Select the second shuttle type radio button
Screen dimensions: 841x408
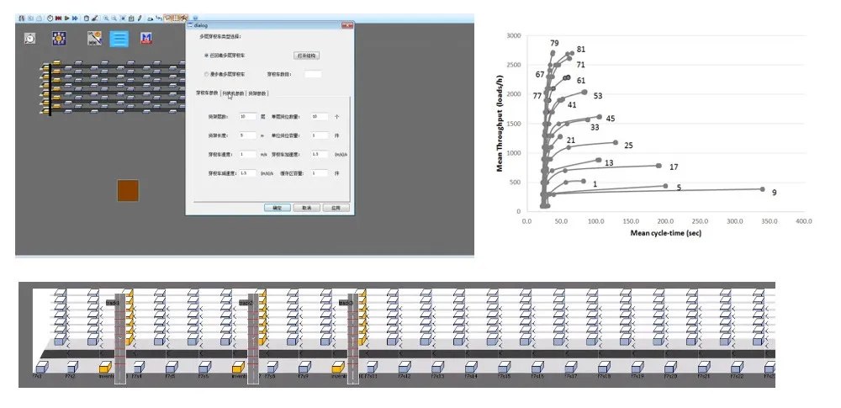pyautogui.click(x=207, y=74)
